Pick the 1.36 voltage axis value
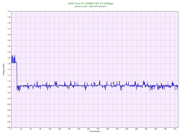Viewport: 181px width, 136px height. pos(9,40)
